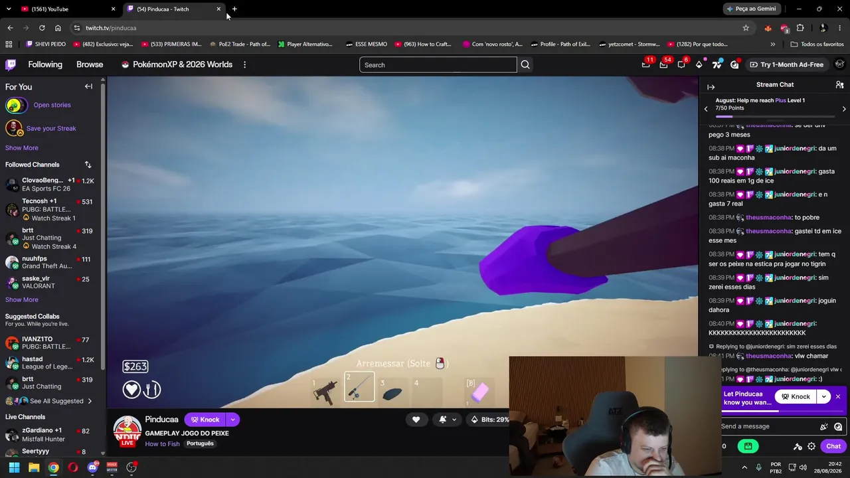The height and width of the screenshot is (478, 850).
Task: Open saske_vir VALORANT channel
Action: (x=50, y=283)
